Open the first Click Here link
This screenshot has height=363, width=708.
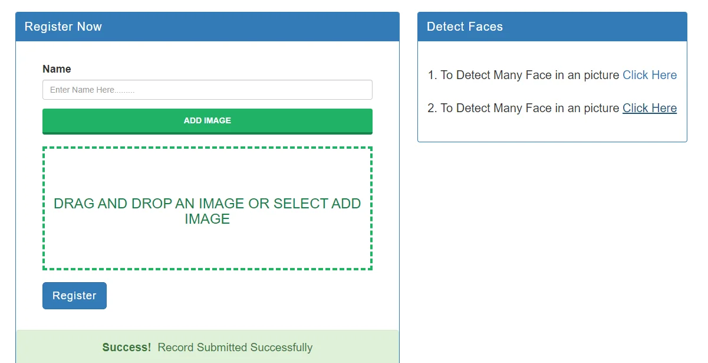[x=650, y=75]
